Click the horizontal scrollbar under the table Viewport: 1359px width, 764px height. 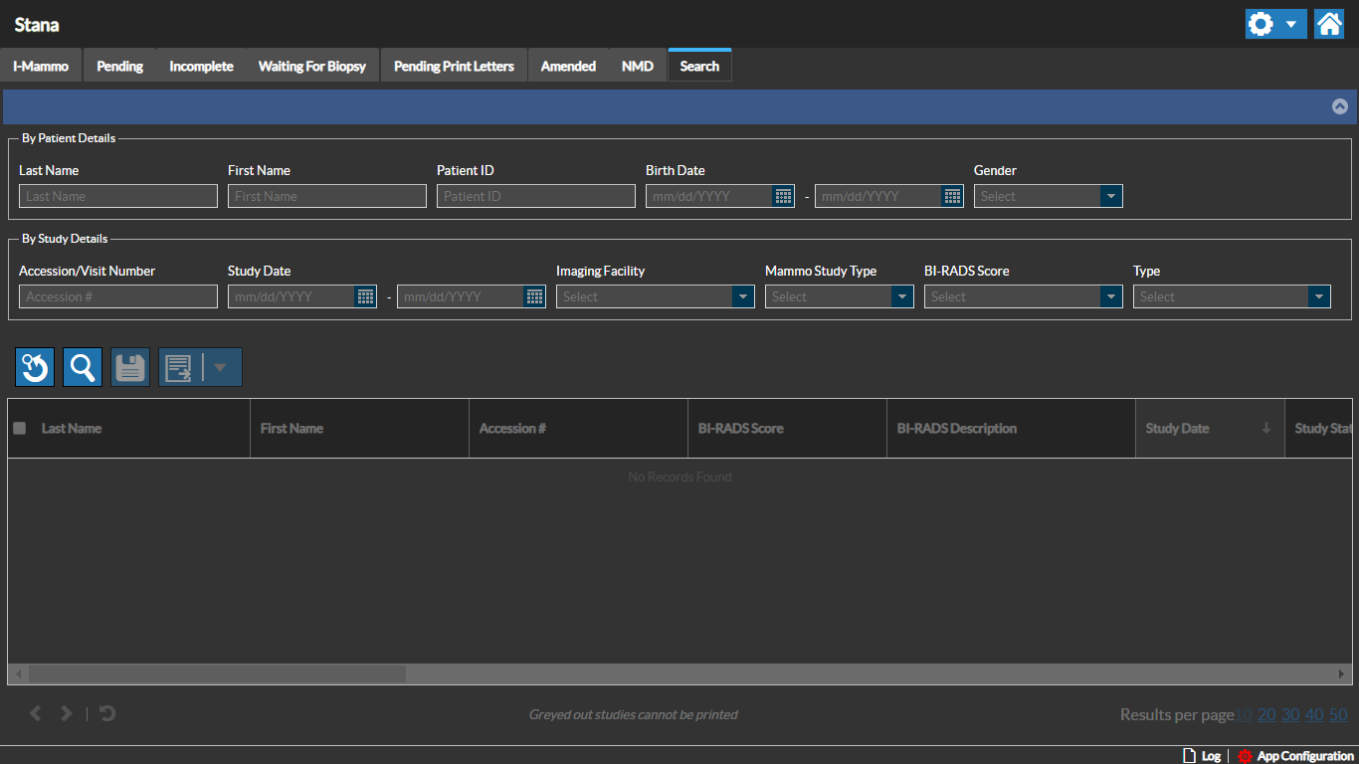pyautogui.click(x=217, y=673)
